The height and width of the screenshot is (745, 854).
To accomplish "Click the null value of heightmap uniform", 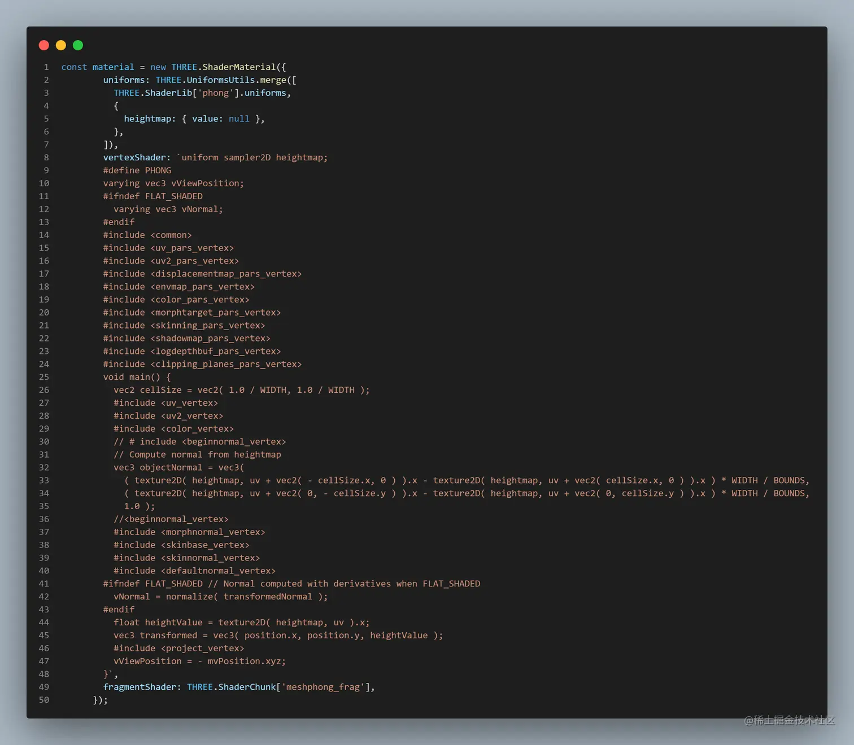I will click(x=239, y=119).
